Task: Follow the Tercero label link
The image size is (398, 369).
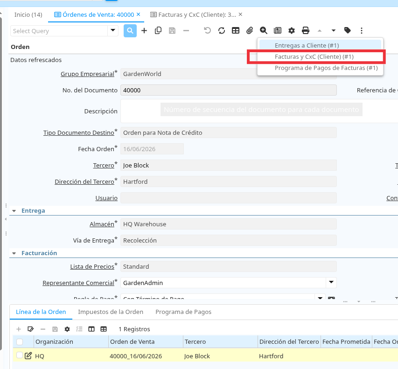Action: pos(104,166)
